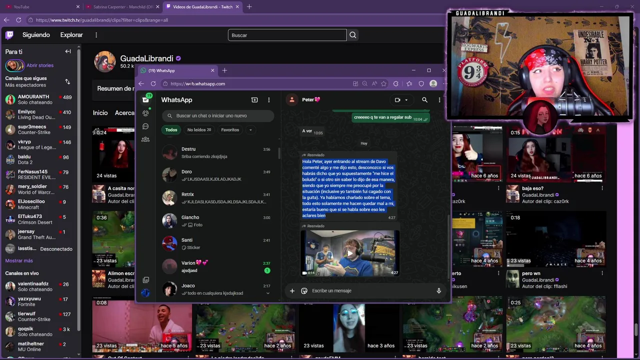The width and height of the screenshot is (640, 360).
Task: Click WhatsApp chat search field
Action: (218, 115)
